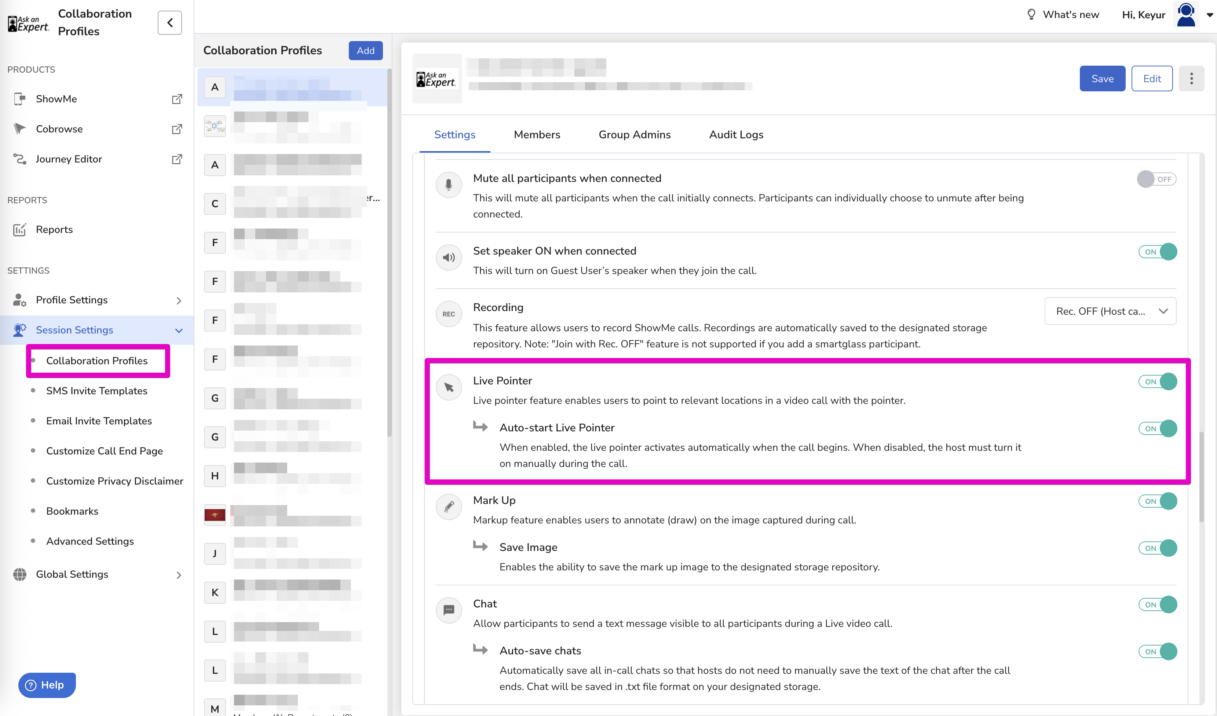
Task: Click the What's new lightbulb icon
Action: point(1031,14)
